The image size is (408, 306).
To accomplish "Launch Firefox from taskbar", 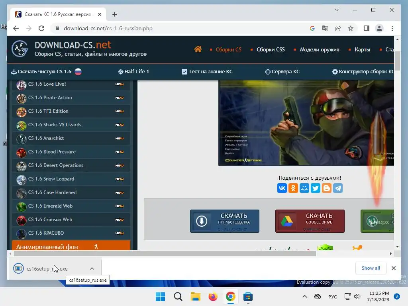I will (213, 296).
